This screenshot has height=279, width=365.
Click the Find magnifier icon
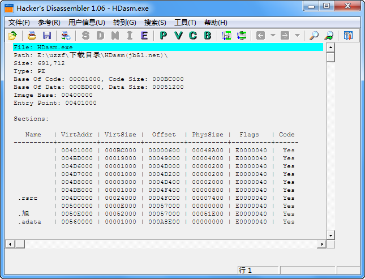pos(314,36)
